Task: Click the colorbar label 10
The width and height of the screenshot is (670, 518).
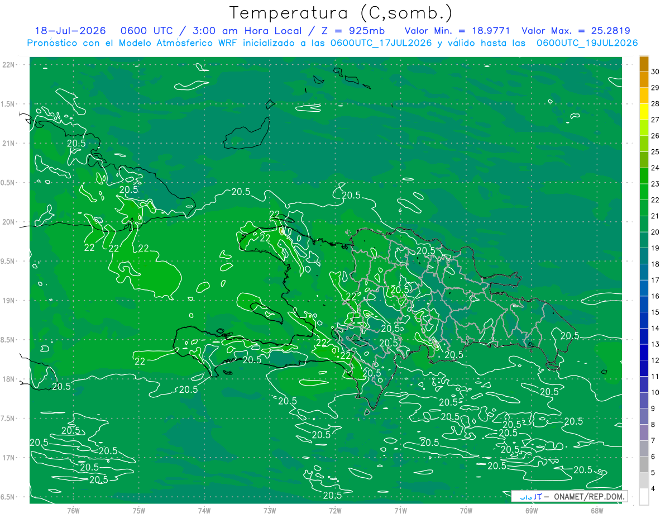Action: coord(657,392)
